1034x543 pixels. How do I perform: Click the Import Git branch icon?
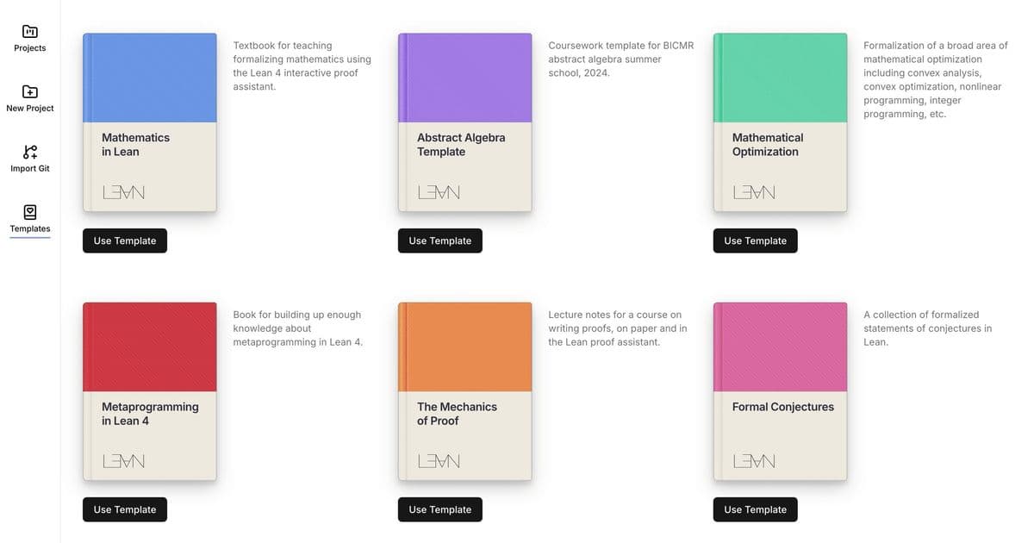tap(30, 152)
